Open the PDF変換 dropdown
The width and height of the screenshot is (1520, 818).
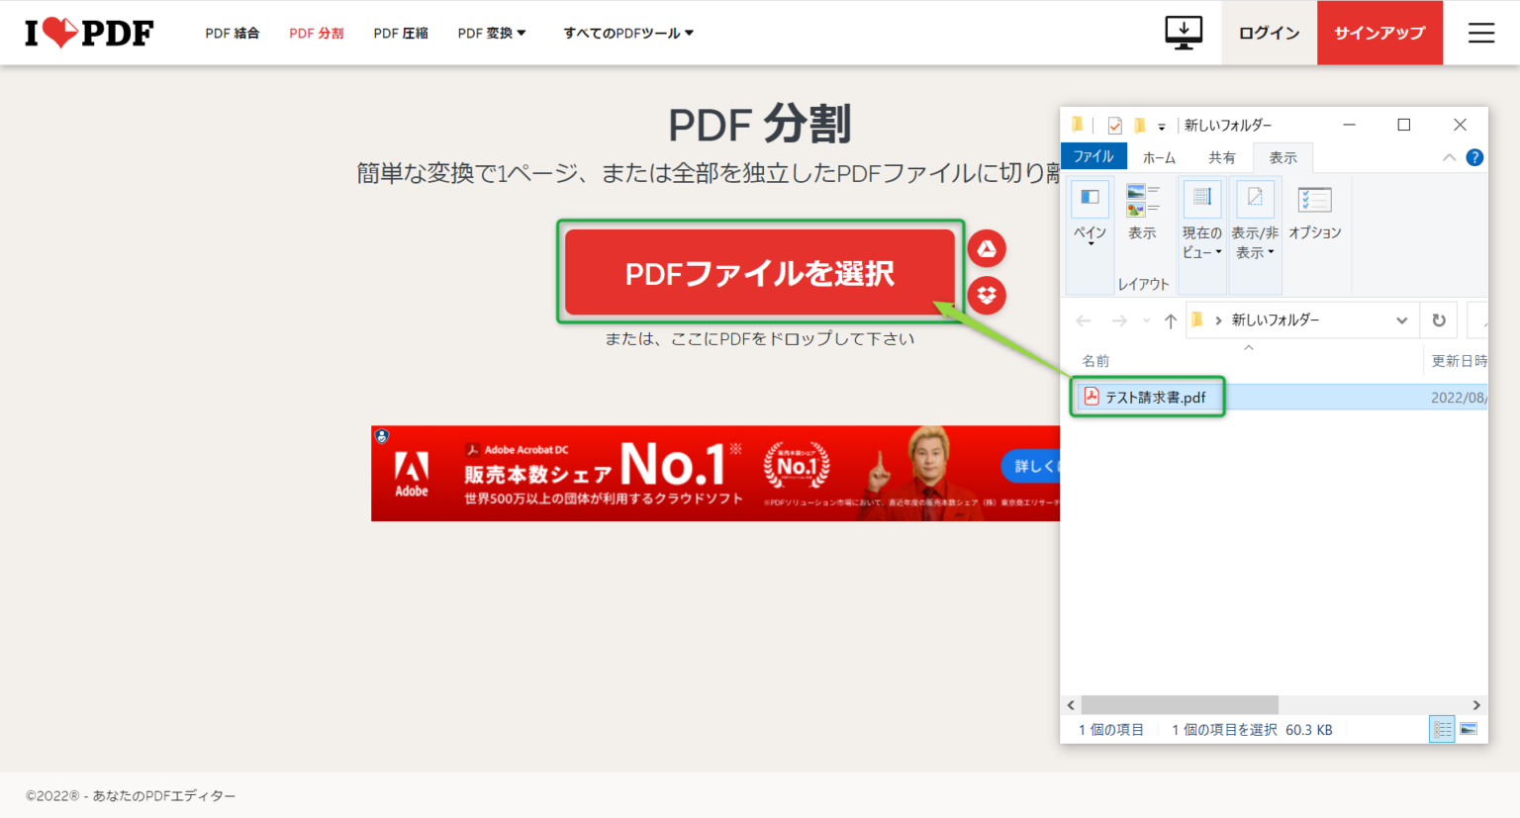492,32
